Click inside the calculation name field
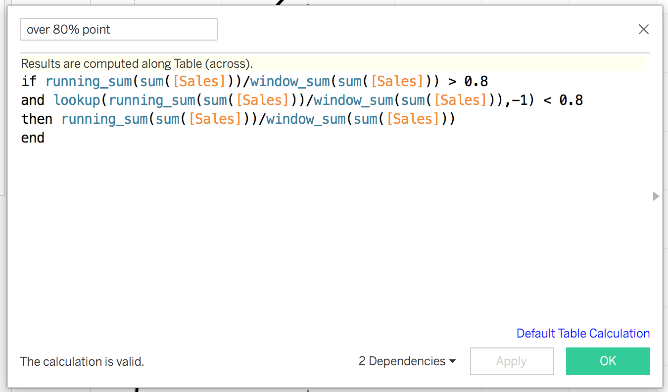 119,29
